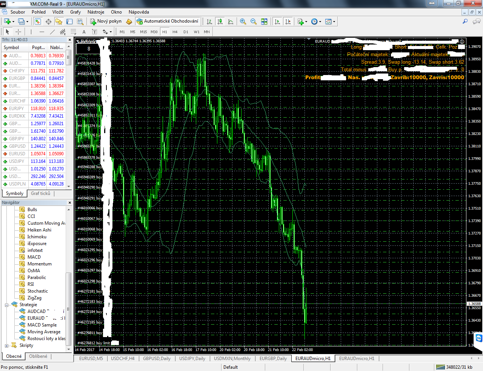Screen dimensions: 483x371
Task: Switch to the Graf ticků tab
Action: point(40,193)
